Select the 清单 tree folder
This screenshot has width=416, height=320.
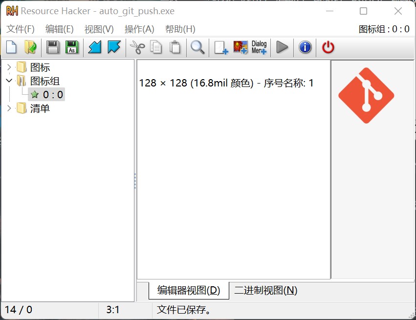(x=40, y=108)
